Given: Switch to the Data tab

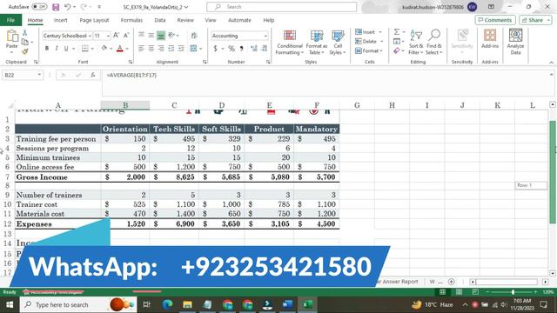Looking at the screenshot, I should click(160, 20).
